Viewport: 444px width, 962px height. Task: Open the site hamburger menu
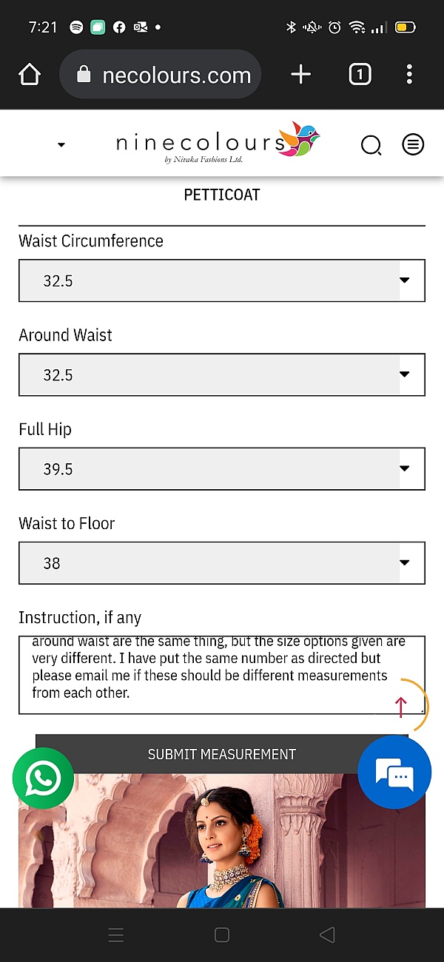click(413, 144)
